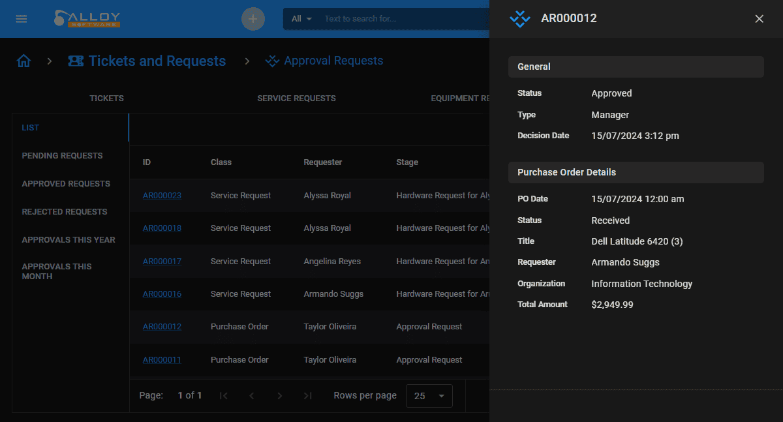The width and height of the screenshot is (783, 422).
Task: Click the Approved status value
Action: 611,93
